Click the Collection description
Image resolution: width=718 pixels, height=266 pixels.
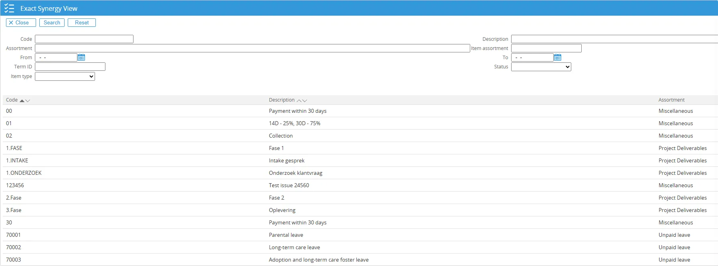[281, 136]
